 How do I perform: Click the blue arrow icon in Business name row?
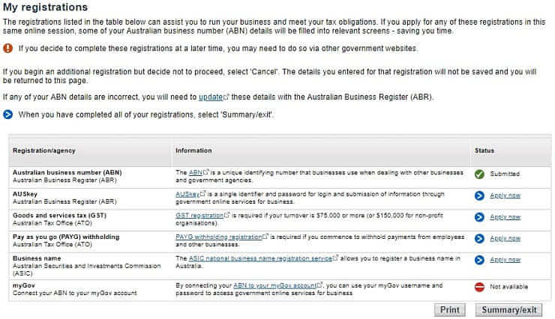point(479,261)
